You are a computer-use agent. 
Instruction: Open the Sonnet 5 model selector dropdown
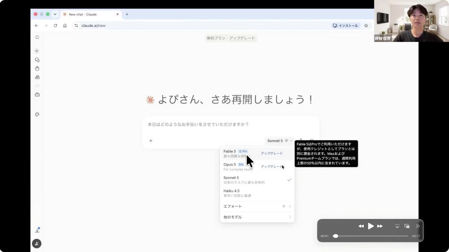pos(279,141)
